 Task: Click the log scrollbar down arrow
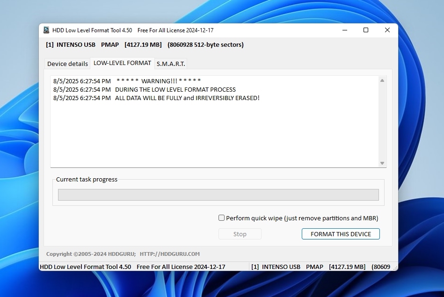point(382,163)
